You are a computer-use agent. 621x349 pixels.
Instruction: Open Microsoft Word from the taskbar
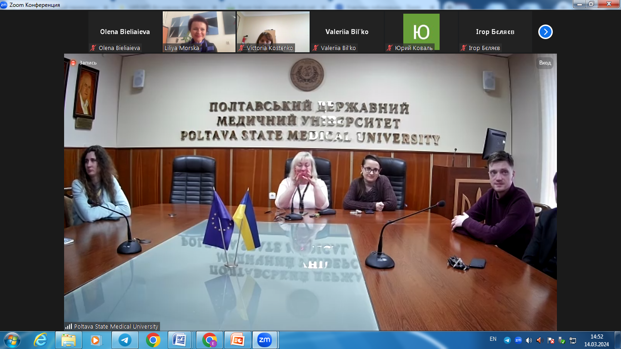pos(180,340)
